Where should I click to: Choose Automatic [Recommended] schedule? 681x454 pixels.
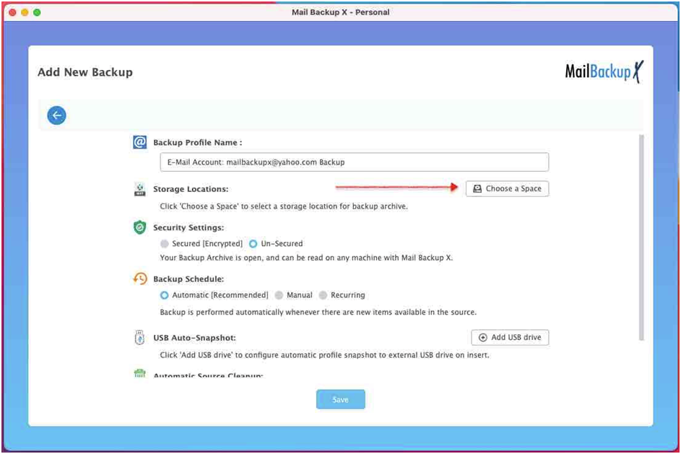pos(164,295)
